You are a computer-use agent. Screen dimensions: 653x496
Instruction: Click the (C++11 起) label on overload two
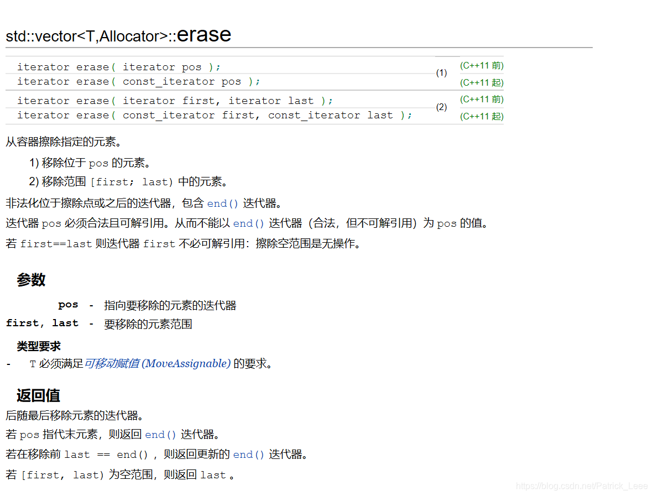[x=482, y=116]
